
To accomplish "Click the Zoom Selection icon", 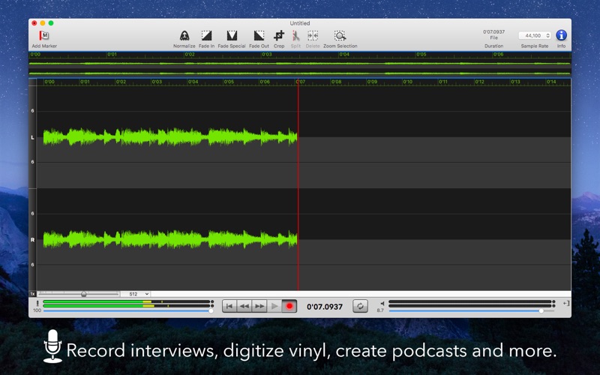I will click(340, 36).
